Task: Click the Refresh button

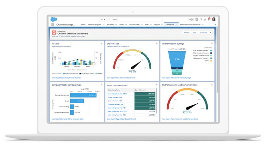Action: [187, 32]
